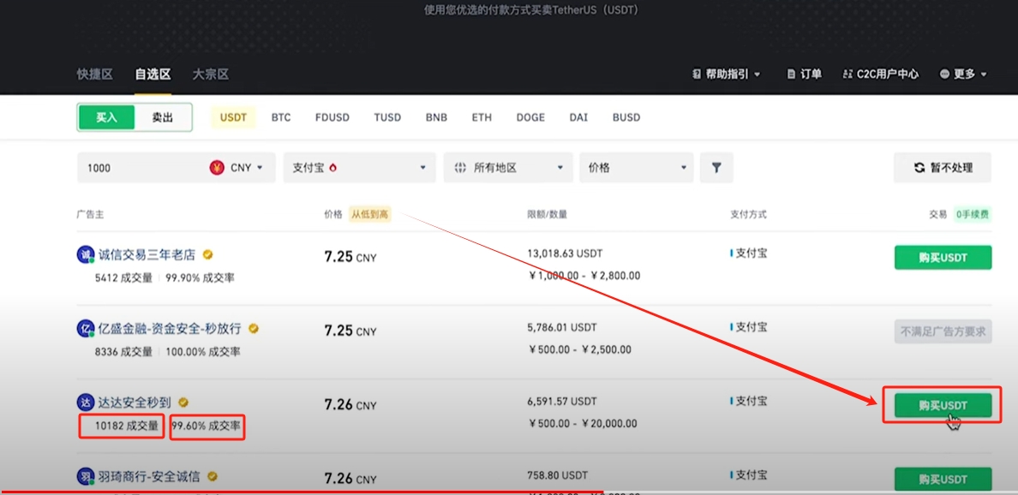Switch to the 自选区 tab
Image resolution: width=1018 pixels, height=495 pixels.
tap(153, 75)
